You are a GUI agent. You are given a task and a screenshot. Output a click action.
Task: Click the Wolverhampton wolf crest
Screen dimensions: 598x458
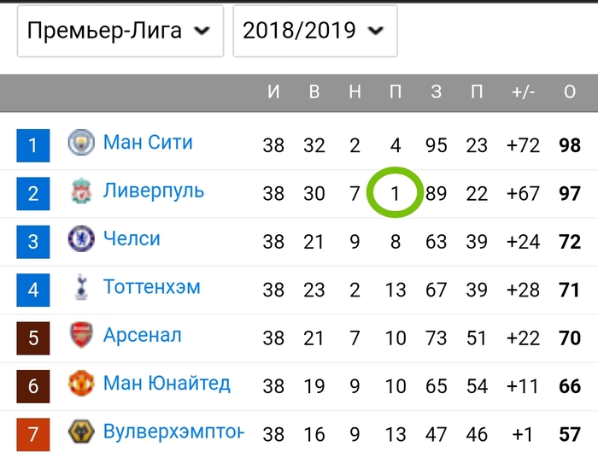point(81,432)
